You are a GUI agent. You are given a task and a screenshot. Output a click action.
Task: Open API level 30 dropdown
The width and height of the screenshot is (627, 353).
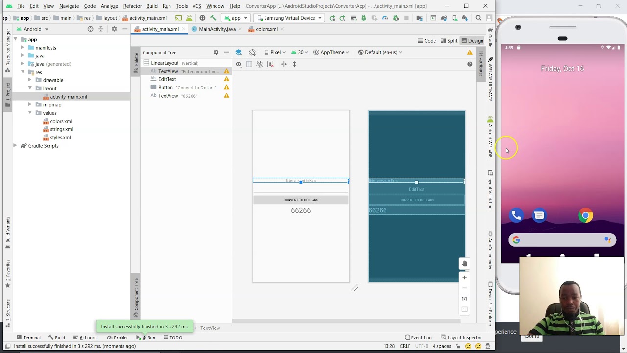(300, 52)
